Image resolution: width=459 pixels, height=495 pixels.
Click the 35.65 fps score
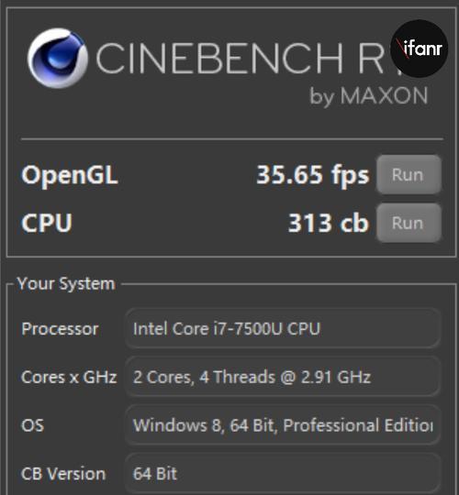[x=313, y=174]
